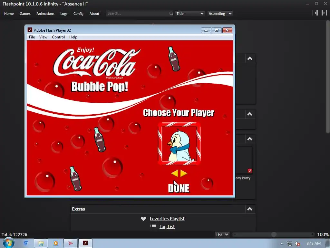This screenshot has width=330, height=248.
Task: Open the Flash Player View menu
Action: 44,37
